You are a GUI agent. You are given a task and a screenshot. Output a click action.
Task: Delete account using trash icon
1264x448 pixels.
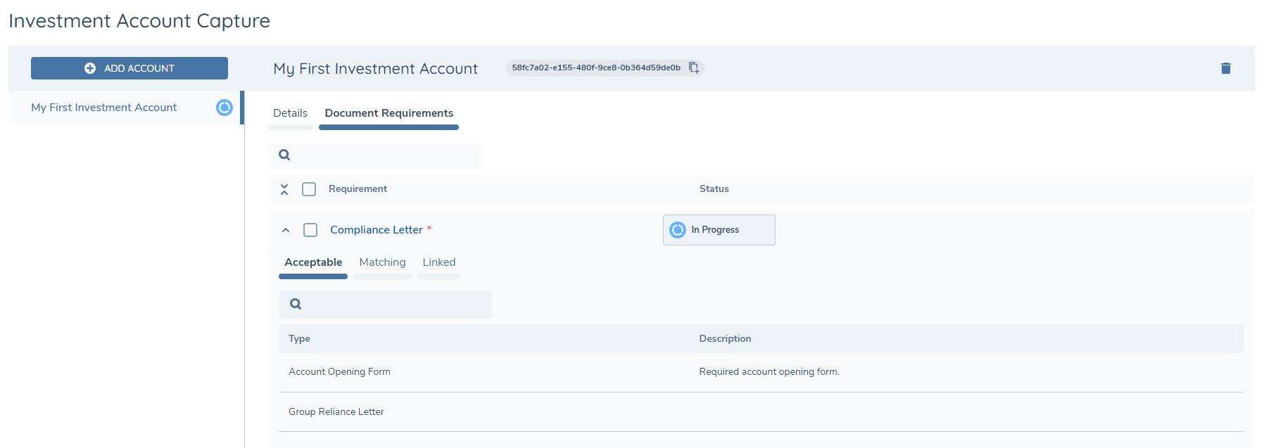1225,68
